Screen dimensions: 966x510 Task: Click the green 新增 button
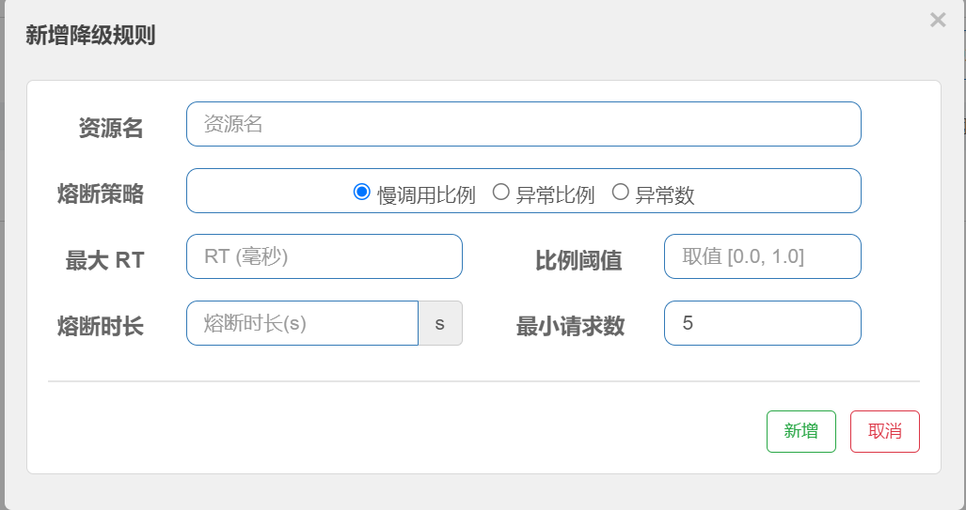point(800,431)
